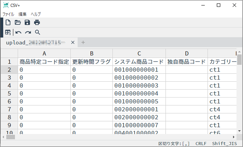243x147 pixels.
Task: Click cell 001000000002
Action: pos(139,77)
